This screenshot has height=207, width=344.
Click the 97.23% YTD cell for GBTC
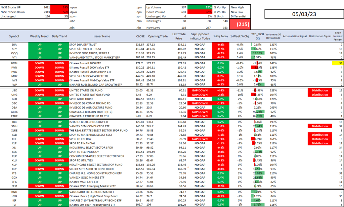(258, 112)
